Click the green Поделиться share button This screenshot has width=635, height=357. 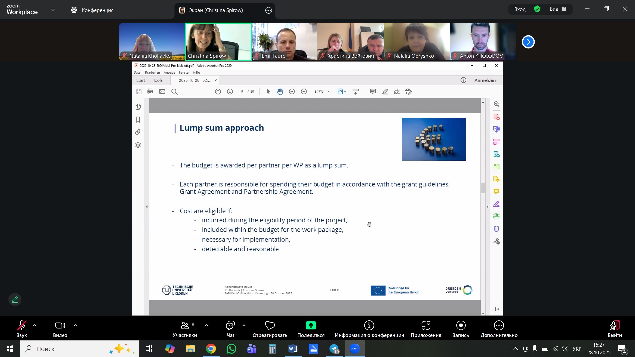(x=311, y=329)
